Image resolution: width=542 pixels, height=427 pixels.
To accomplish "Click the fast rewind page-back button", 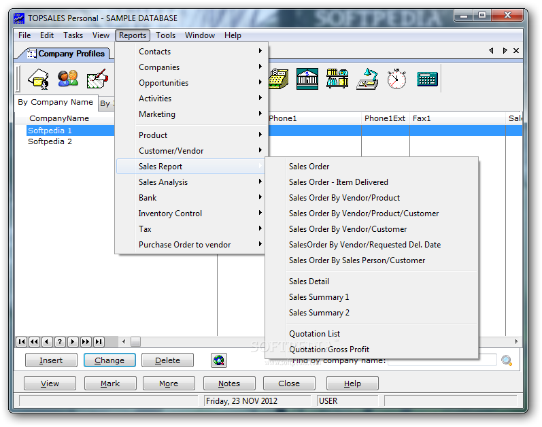I will point(34,342).
